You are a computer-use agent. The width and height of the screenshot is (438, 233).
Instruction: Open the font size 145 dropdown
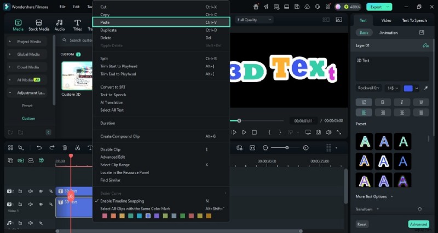[x=393, y=88]
